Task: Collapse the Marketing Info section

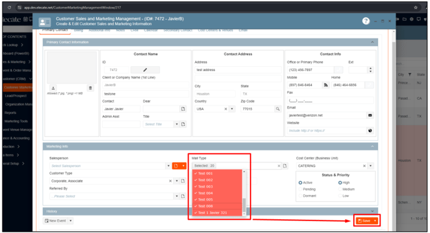Action: coord(372,146)
